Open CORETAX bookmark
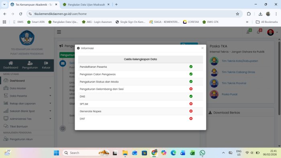Image resolution: width=281 pixels, height=158 pixels. pyautogui.click(x=191, y=22)
